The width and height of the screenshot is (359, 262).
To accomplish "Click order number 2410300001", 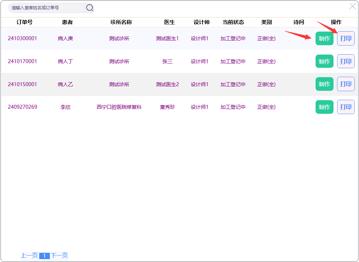I will (22, 38).
